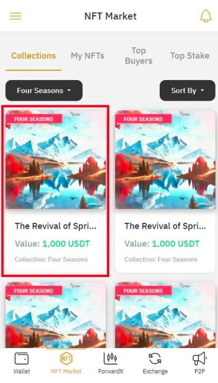Screen dimensions: 218x383
Task: Click the first card's title The Revival of Spri...
Action: 56,226
